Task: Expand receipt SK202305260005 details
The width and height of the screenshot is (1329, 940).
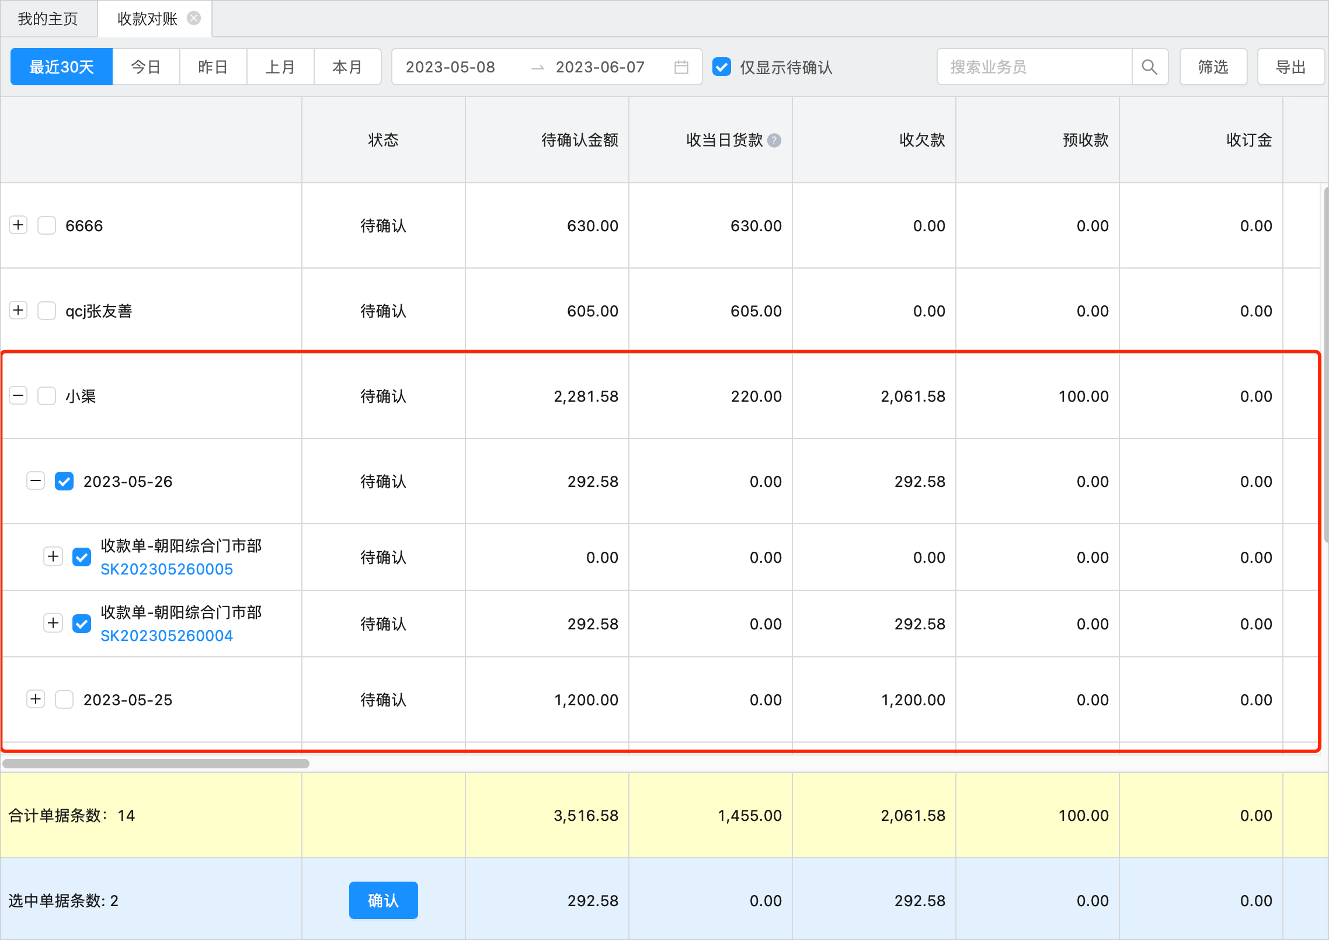Action: pyautogui.click(x=54, y=557)
